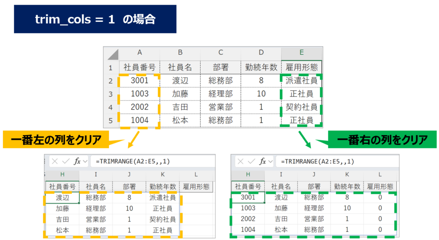Select row 3 header in the top table

(111, 94)
